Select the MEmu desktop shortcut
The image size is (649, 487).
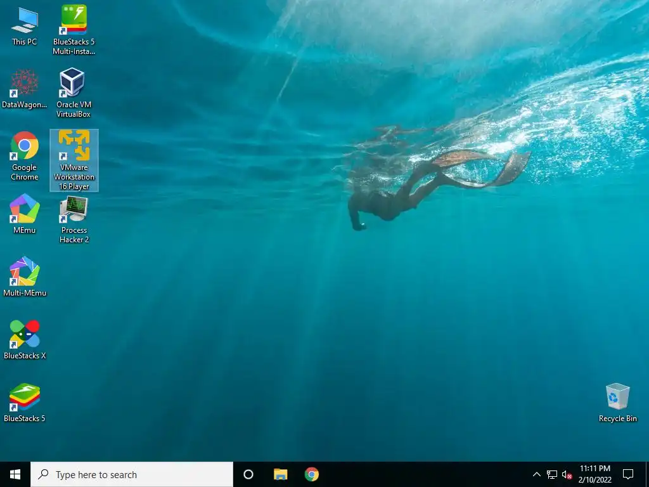pyautogui.click(x=25, y=214)
